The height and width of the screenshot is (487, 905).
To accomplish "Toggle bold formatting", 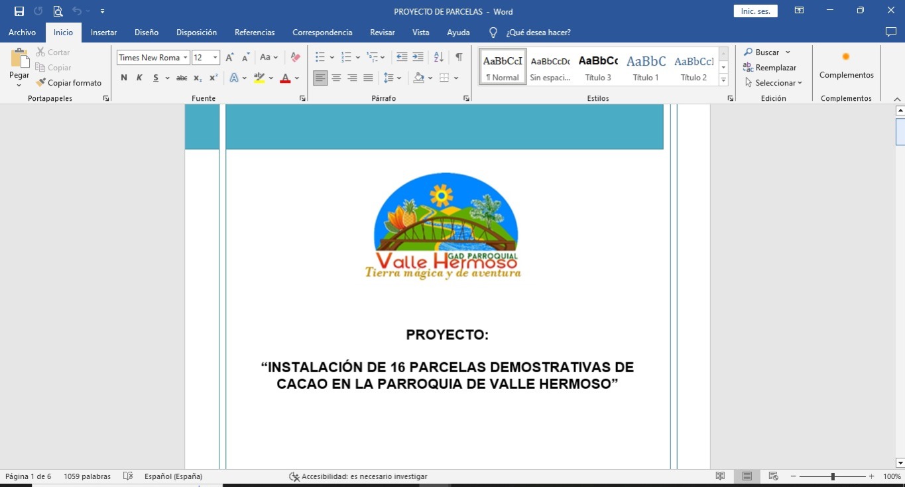I will [124, 78].
